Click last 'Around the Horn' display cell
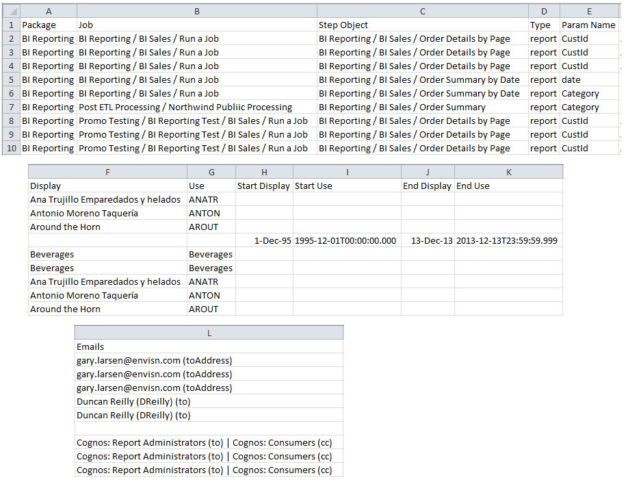 tap(107, 309)
